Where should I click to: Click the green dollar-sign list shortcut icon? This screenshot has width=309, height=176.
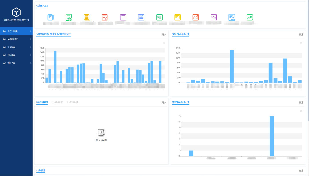tap(159, 17)
